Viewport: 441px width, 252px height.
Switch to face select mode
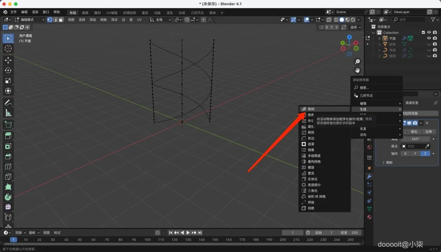(x=61, y=20)
